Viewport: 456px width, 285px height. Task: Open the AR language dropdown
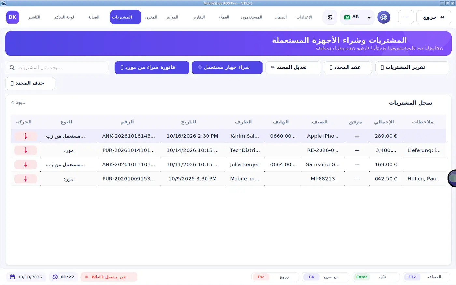357,17
